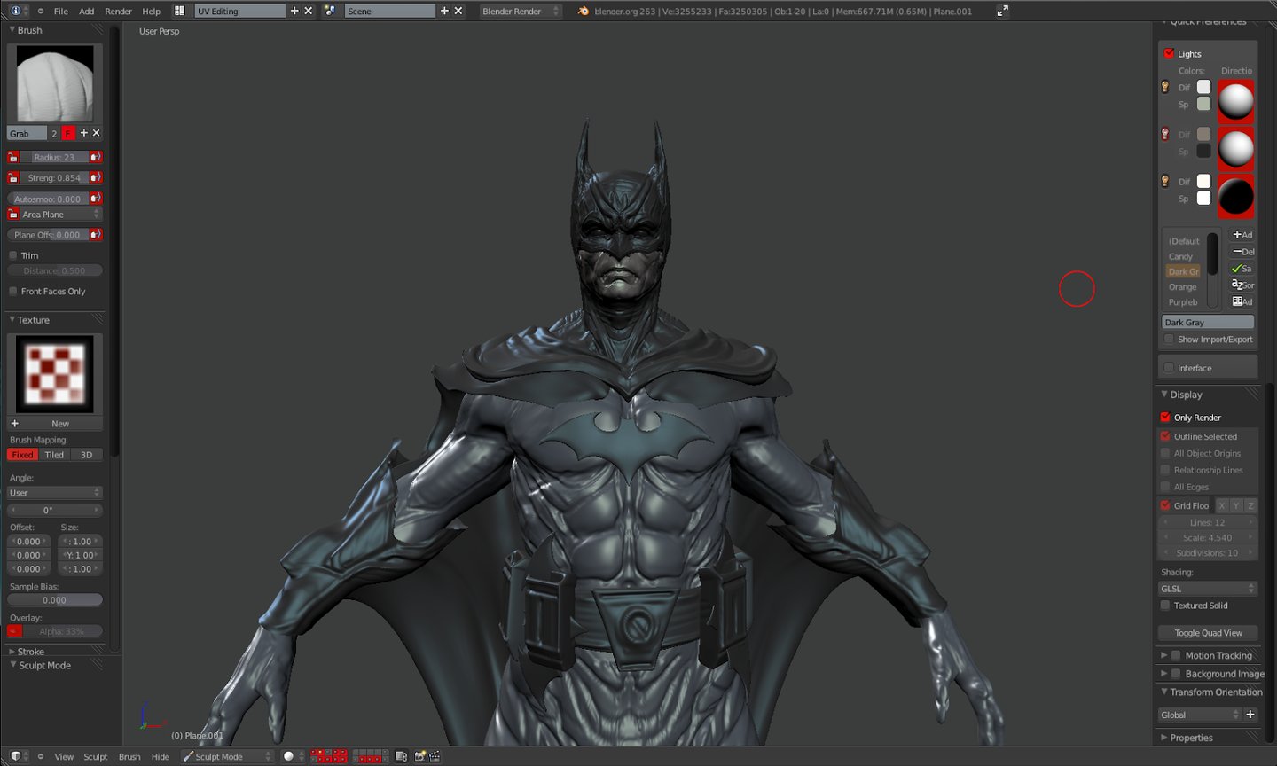Click the OpenGL render camera icon
Image resolution: width=1277 pixels, height=766 pixels.
click(420, 756)
